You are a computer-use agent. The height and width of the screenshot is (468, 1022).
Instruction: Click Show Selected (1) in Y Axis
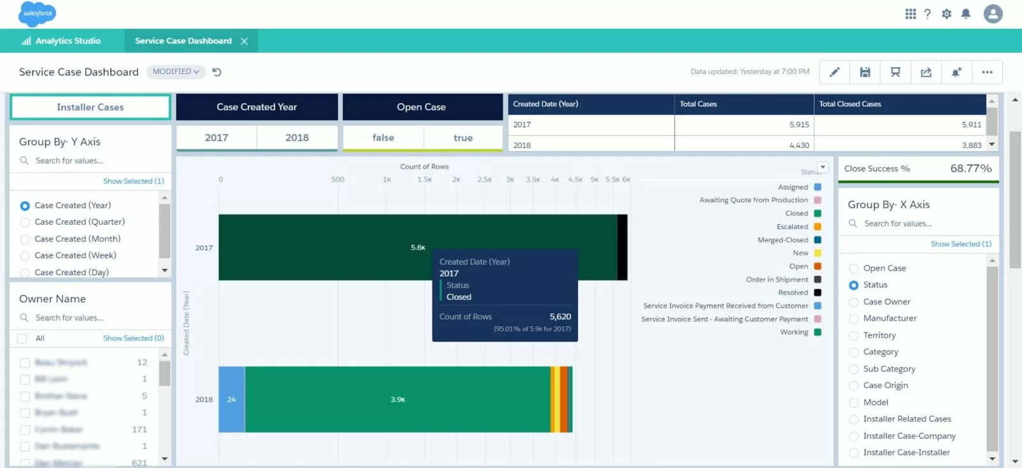click(x=133, y=181)
